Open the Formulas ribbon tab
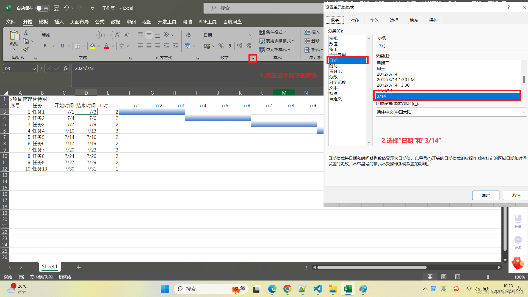 pyautogui.click(x=99, y=22)
